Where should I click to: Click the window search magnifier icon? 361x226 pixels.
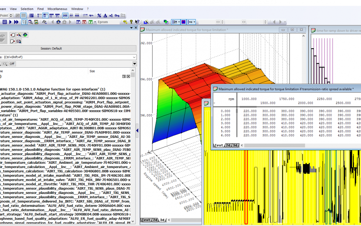tap(30, 22)
